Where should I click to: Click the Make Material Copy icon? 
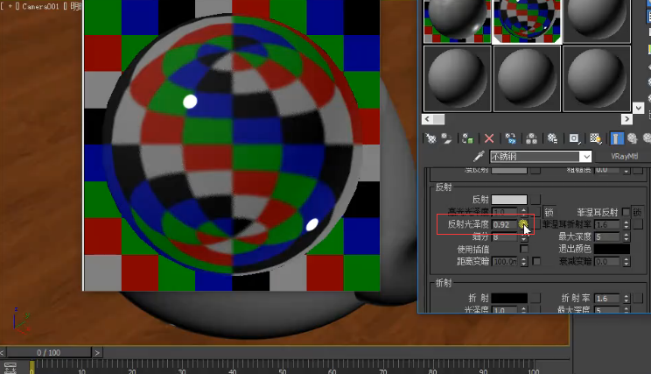pyautogui.click(x=511, y=138)
